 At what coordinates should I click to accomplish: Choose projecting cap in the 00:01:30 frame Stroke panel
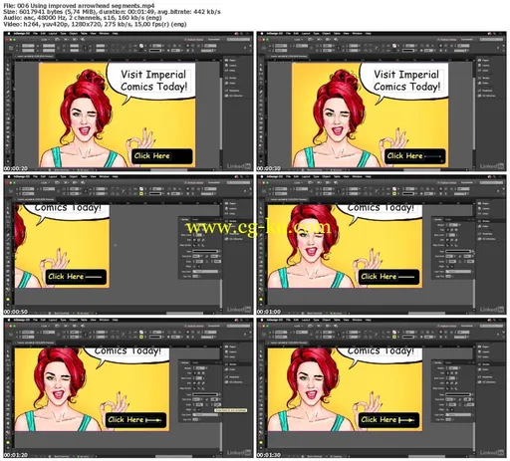[456, 373]
